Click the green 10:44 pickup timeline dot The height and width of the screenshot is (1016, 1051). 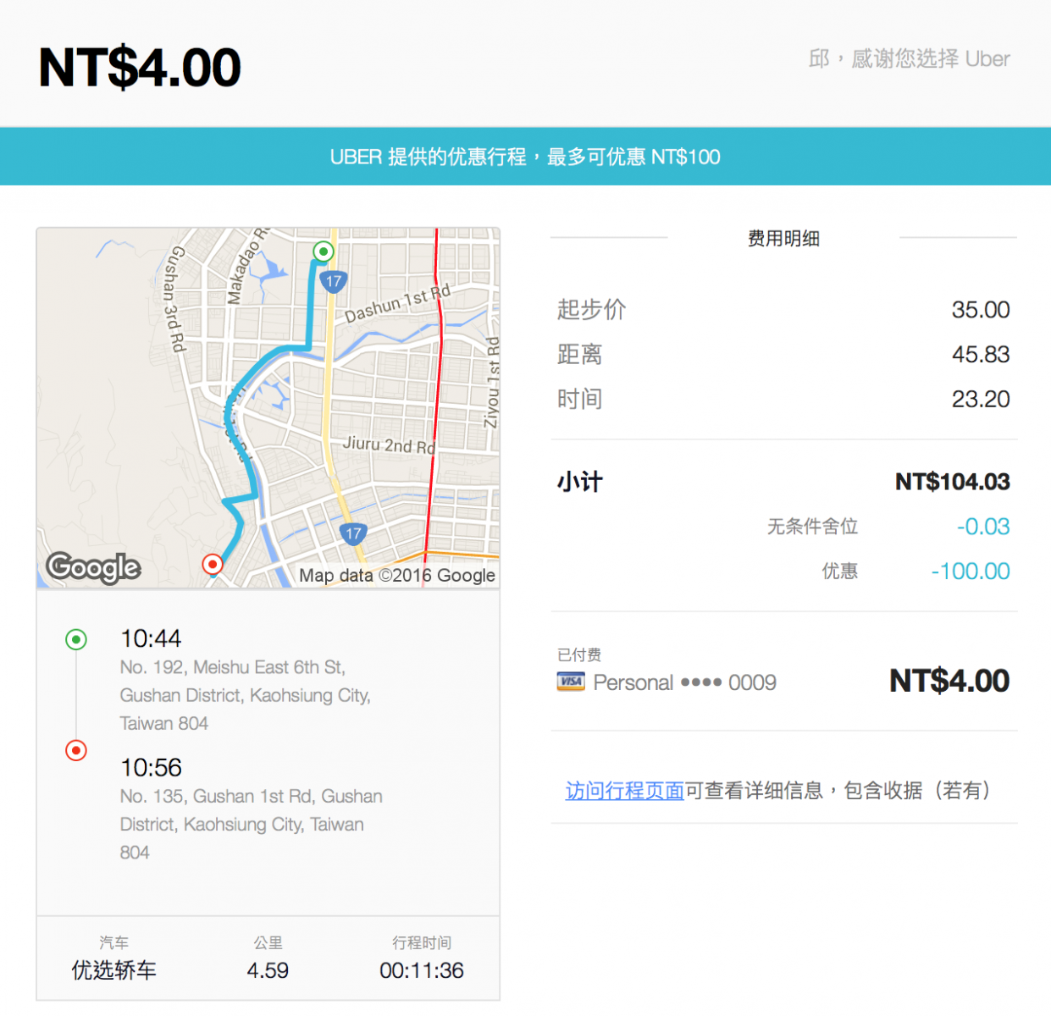[76, 639]
